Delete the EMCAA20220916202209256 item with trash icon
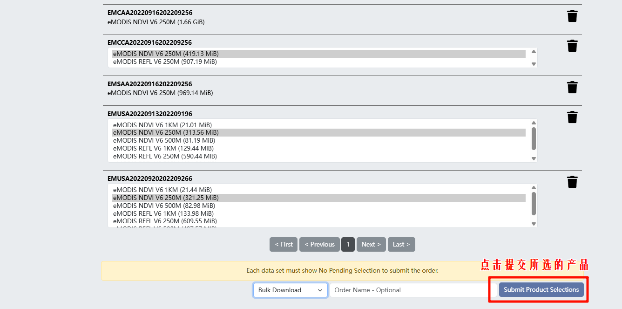The height and width of the screenshot is (309, 622). [572, 16]
